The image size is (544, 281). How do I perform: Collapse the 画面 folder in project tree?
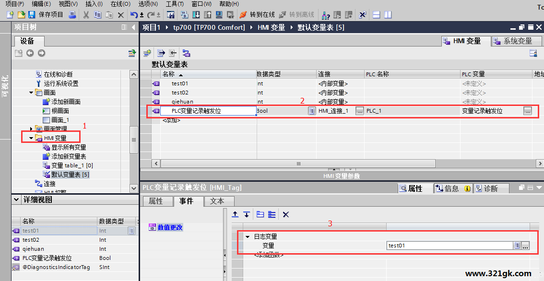[31, 93]
